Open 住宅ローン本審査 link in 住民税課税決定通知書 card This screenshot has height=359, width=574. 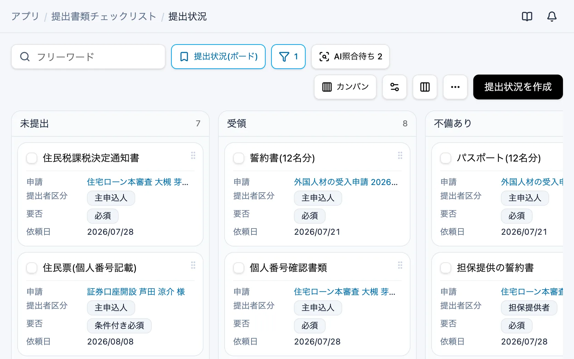138,182
